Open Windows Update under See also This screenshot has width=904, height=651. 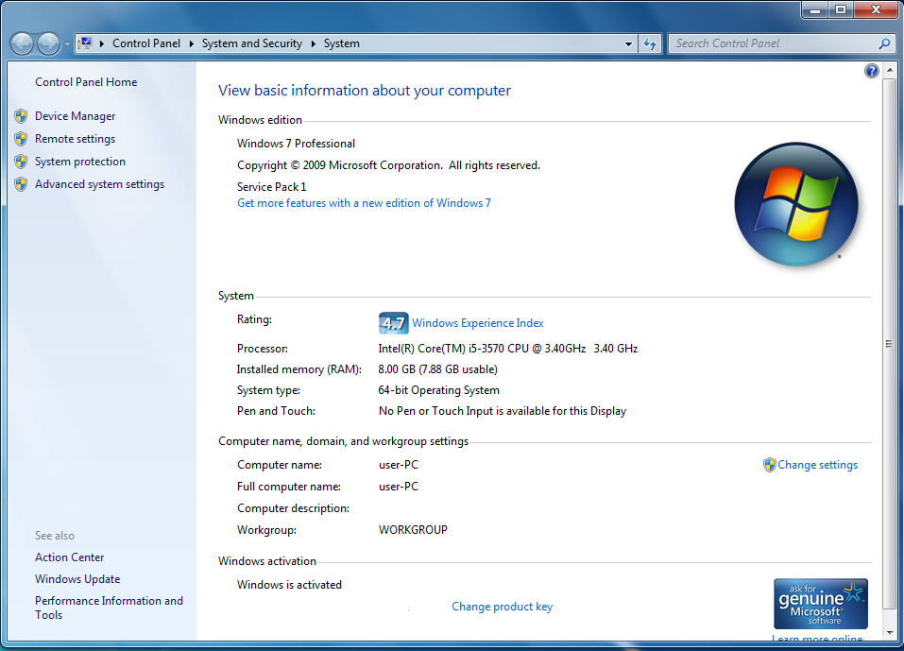[x=77, y=579]
